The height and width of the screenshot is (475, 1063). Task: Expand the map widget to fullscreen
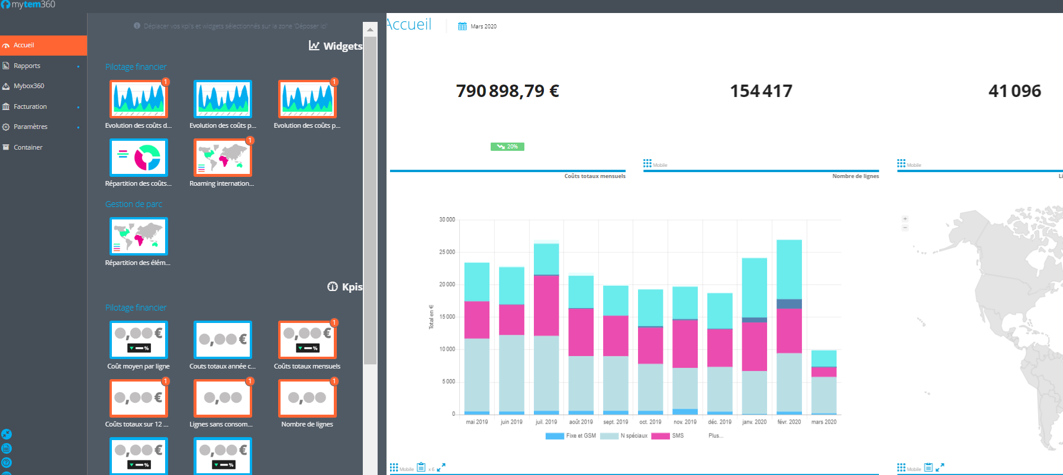(x=940, y=467)
